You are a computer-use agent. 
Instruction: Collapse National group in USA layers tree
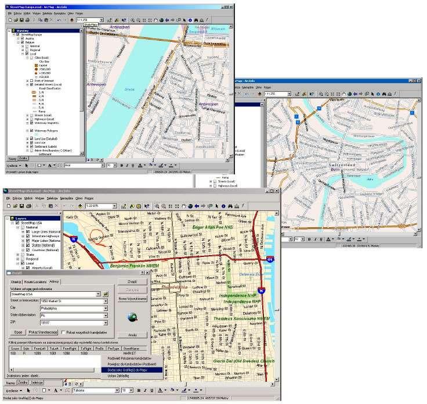point(18,227)
